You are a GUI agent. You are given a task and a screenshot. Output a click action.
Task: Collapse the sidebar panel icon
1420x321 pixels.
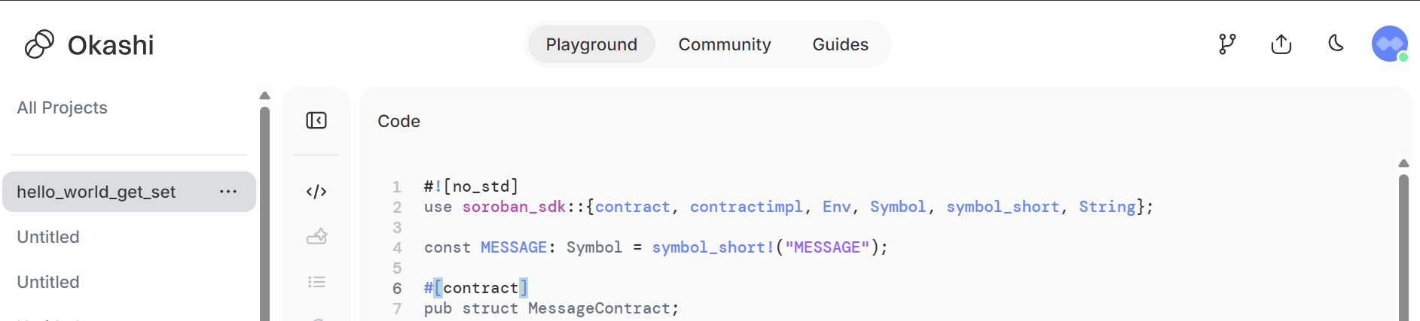[x=316, y=120]
